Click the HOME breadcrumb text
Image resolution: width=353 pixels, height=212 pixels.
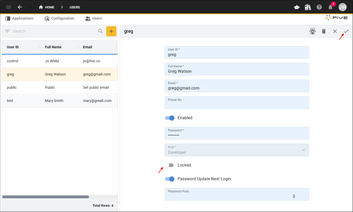coord(50,7)
